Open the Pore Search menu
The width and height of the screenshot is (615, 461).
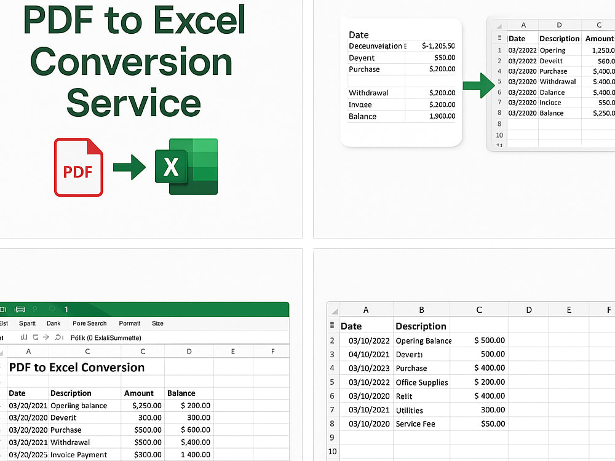89,323
